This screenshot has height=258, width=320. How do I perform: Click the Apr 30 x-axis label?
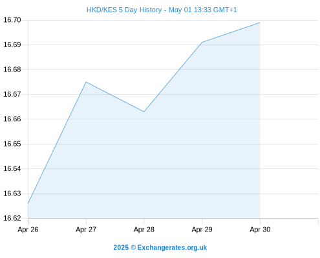[x=260, y=230]
